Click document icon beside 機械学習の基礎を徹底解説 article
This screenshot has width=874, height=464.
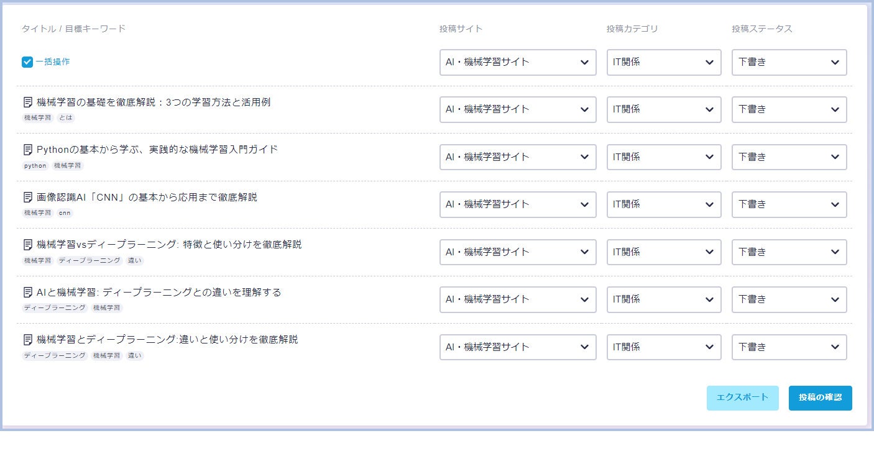[x=27, y=102]
